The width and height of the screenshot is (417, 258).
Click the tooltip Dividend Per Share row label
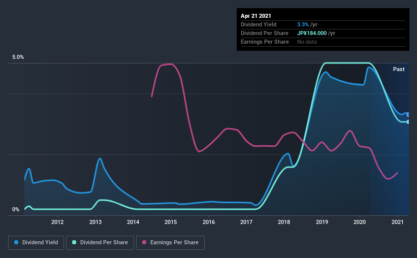pos(265,33)
